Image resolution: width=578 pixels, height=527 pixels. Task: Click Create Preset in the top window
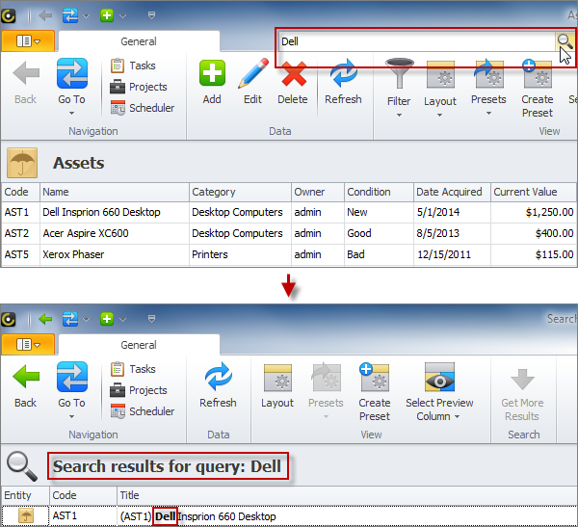click(538, 89)
